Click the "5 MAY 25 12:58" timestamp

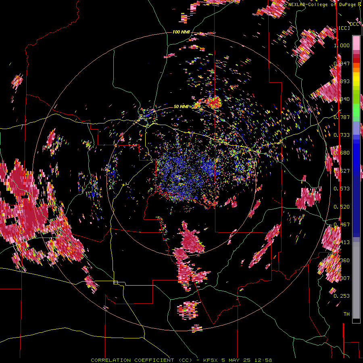coord(247,360)
